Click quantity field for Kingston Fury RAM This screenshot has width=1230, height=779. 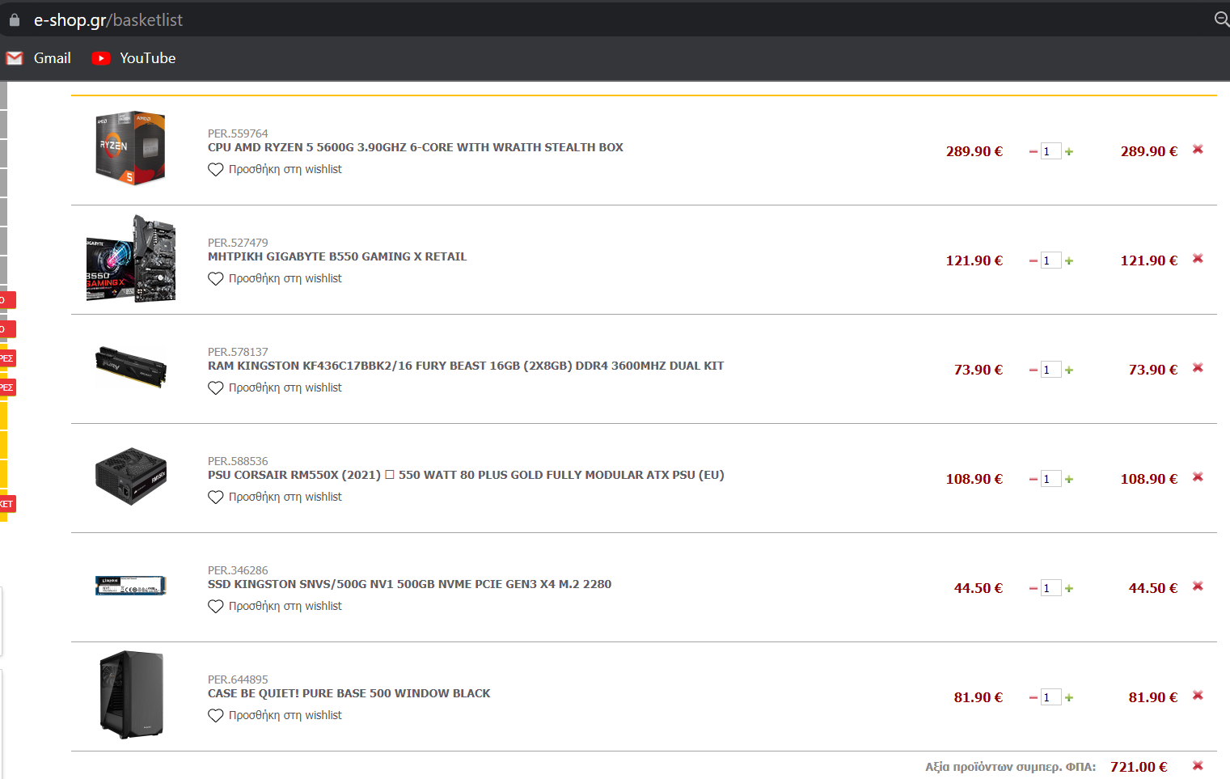1050,370
